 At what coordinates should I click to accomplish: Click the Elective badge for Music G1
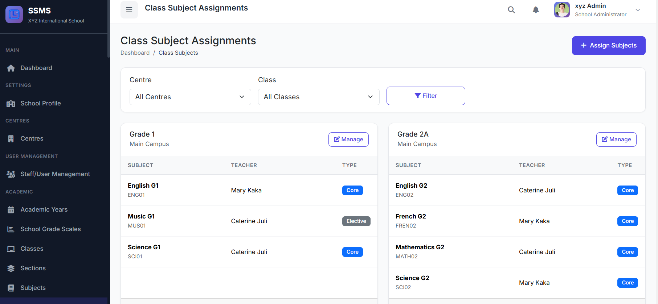(356, 221)
